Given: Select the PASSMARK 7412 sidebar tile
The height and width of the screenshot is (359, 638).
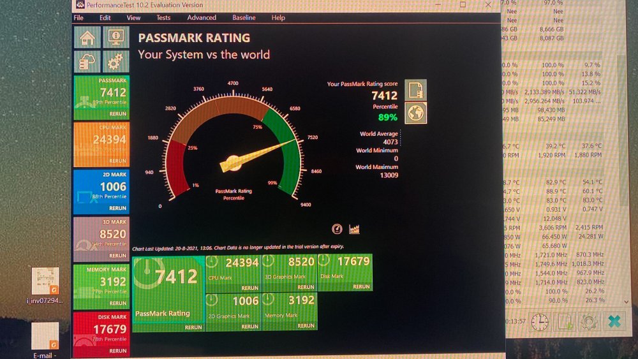Looking at the screenshot, I should coord(101,97).
